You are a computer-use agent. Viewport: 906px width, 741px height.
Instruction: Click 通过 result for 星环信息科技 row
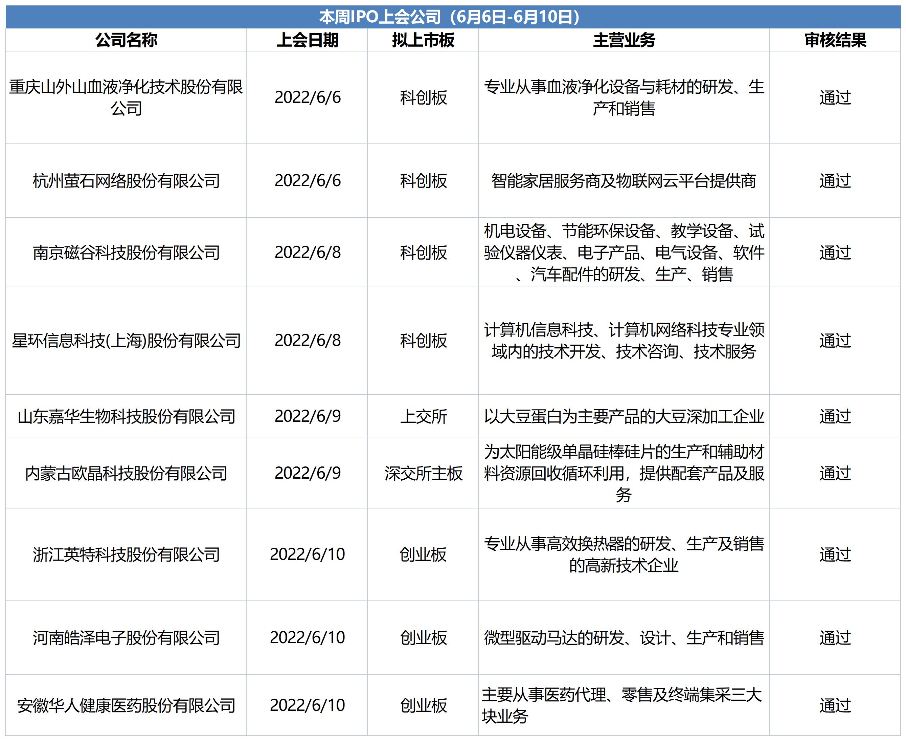click(x=835, y=341)
